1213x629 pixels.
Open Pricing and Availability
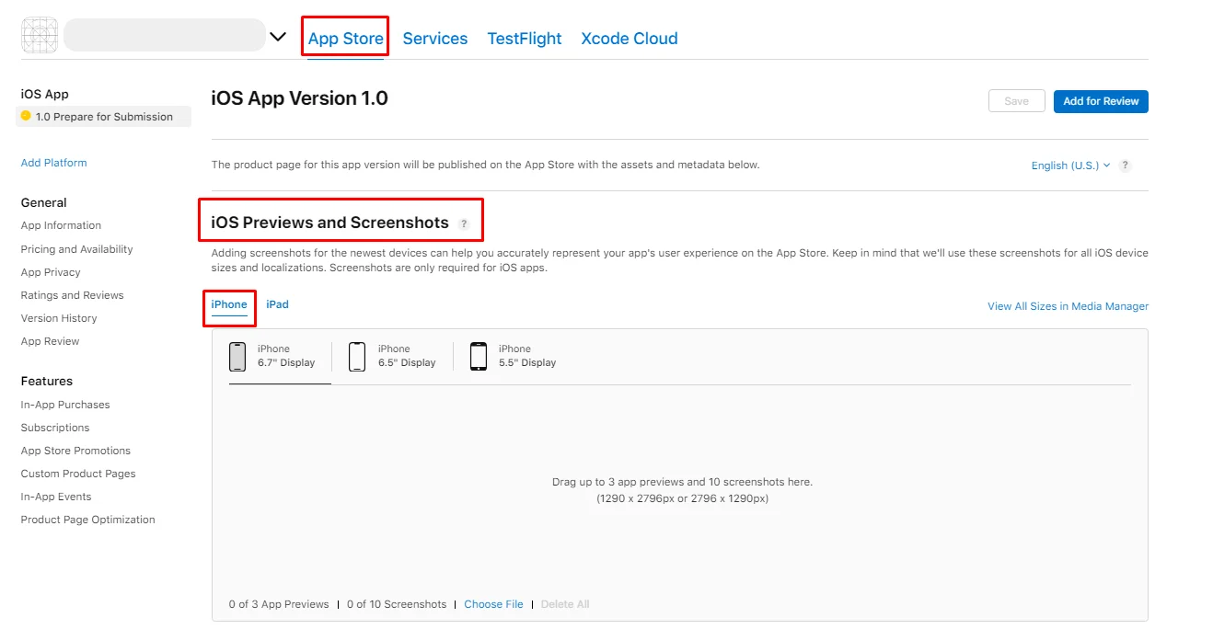[76, 249]
